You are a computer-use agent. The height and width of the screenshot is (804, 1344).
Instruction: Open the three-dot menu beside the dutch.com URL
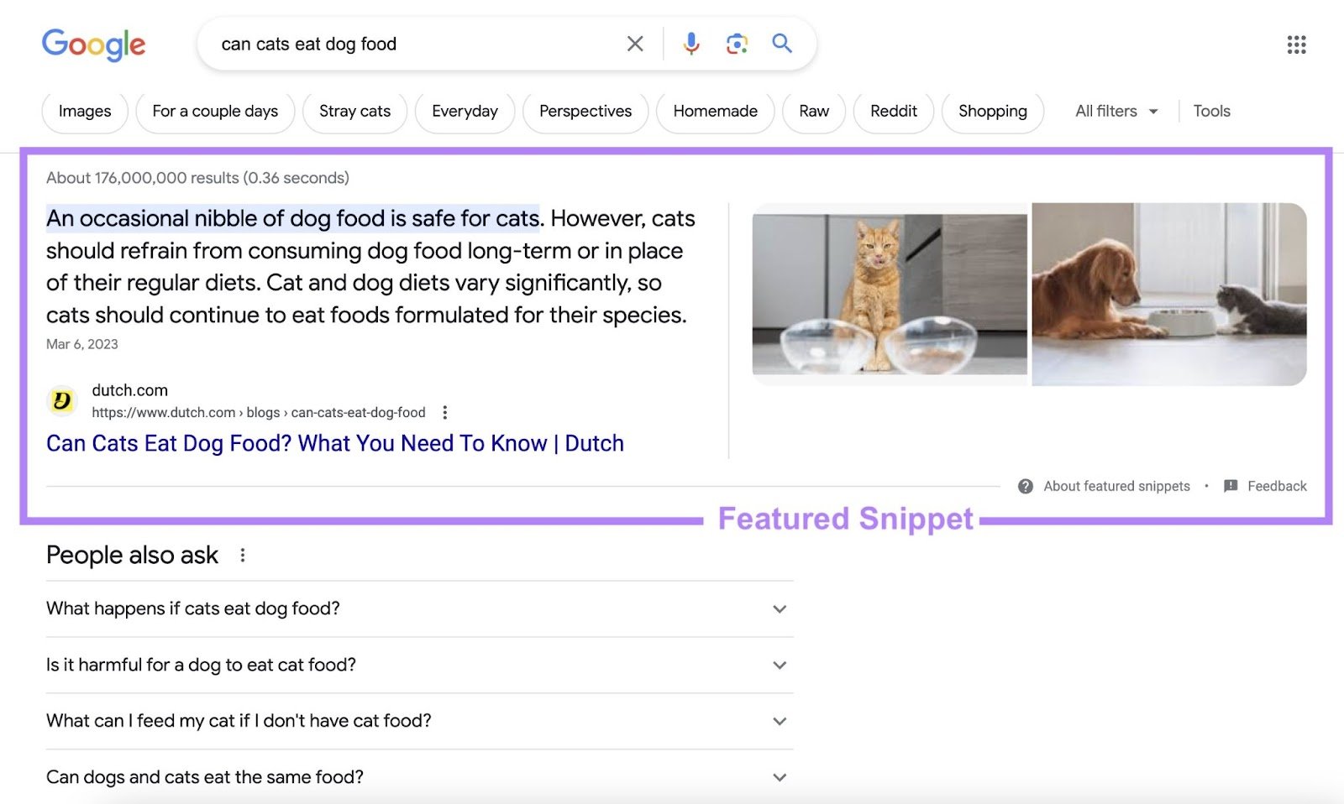[445, 412]
